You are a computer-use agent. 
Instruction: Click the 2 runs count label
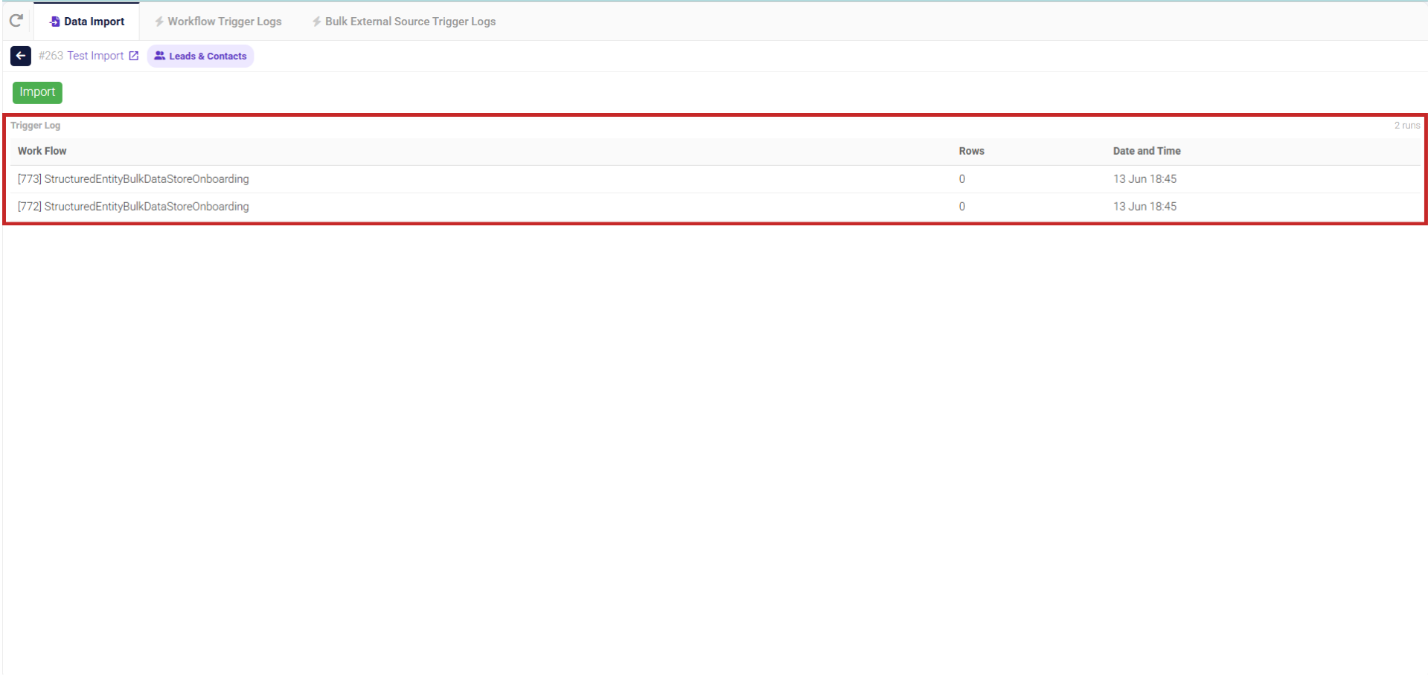tap(1406, 126)
